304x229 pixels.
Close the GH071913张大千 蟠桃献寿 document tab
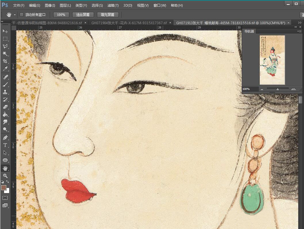(x=288, y=23)
